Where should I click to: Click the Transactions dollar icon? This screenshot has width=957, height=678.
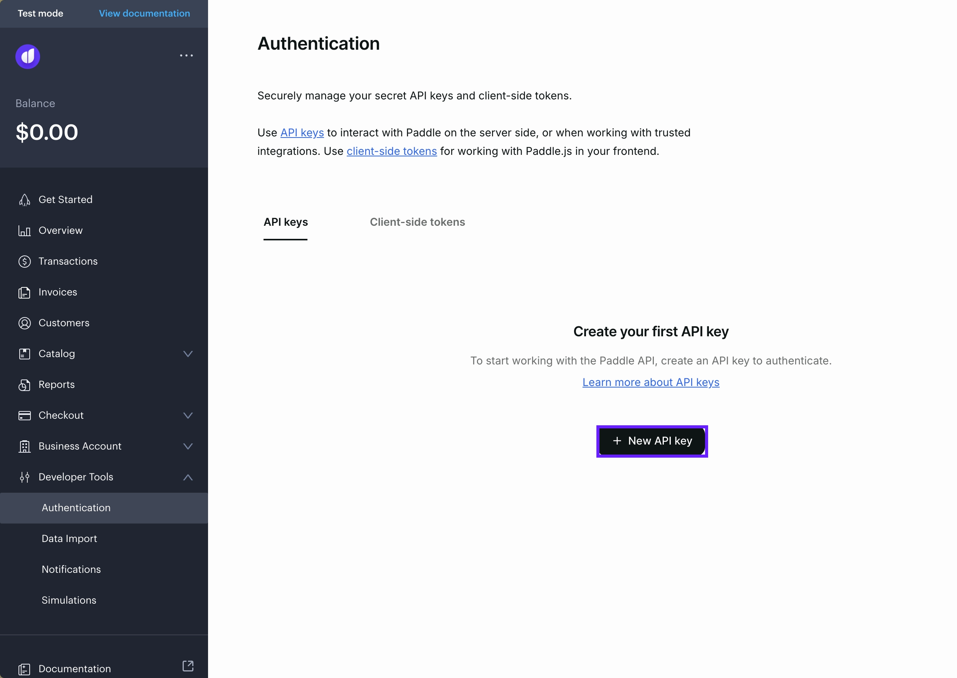[x=24, y=261]
